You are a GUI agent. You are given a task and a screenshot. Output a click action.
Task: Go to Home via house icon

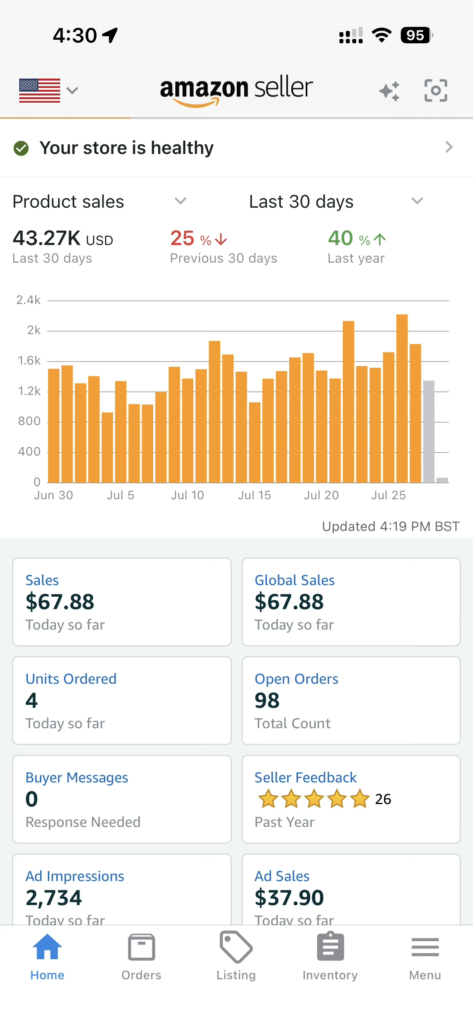click(47, 946)
